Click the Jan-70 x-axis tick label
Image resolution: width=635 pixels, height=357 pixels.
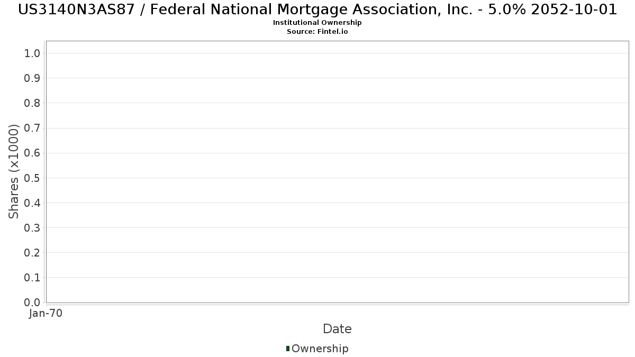(46, 314)
